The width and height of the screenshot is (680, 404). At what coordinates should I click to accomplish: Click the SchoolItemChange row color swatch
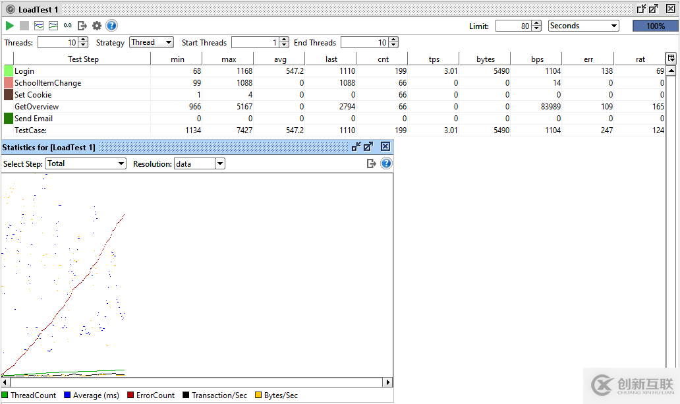(9, 82)
